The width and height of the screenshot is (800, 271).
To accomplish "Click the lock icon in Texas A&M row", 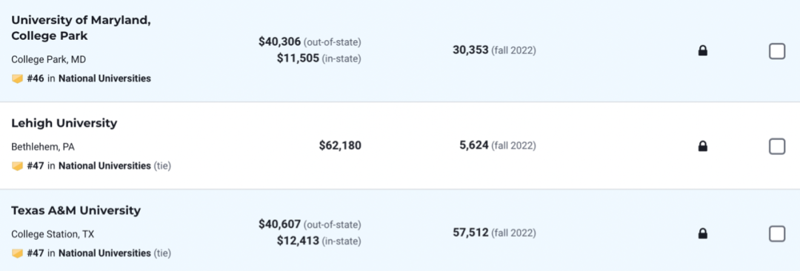I will (702, 234).
